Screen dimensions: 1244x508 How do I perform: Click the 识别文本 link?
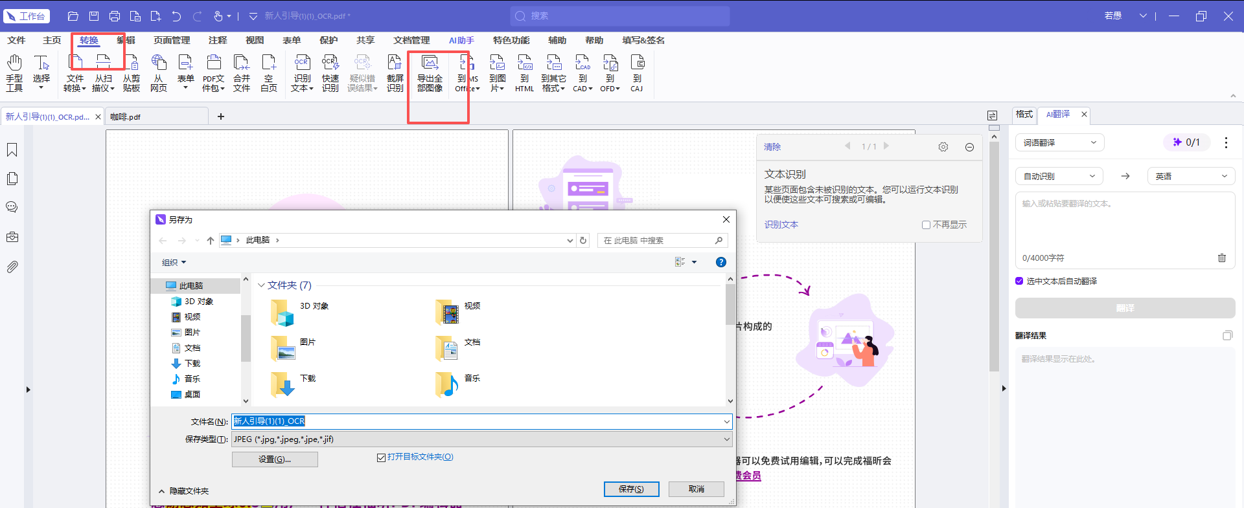pyautogui.click(x=781, y=225)
